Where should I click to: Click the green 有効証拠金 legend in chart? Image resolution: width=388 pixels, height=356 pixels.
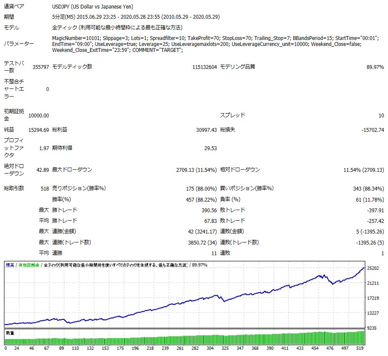[x=29, y=265]
